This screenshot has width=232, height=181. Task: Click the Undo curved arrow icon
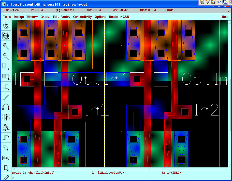pyautogui.click(x=6, y=107)
